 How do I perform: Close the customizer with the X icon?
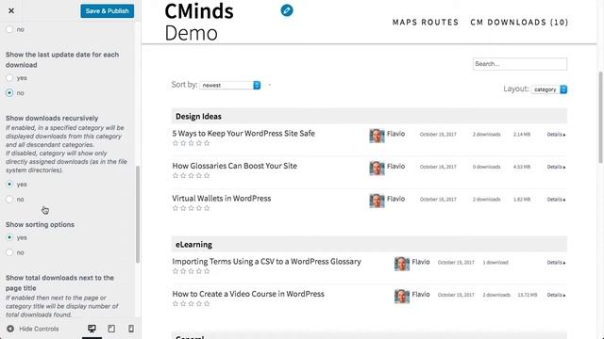tap(11, 10)
